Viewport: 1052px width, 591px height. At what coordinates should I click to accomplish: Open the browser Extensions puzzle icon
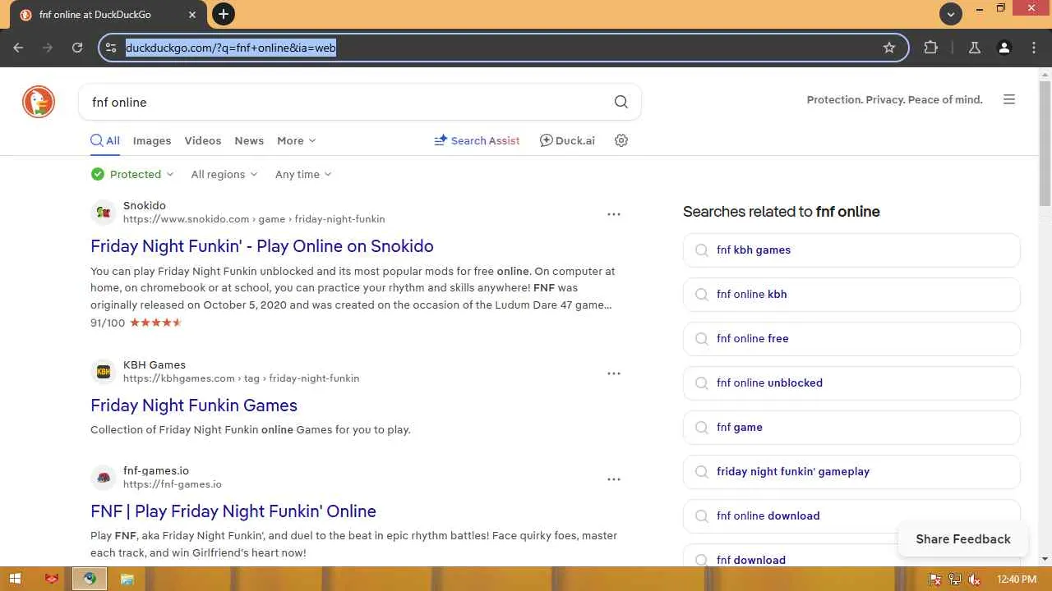[x=930, y=48]
